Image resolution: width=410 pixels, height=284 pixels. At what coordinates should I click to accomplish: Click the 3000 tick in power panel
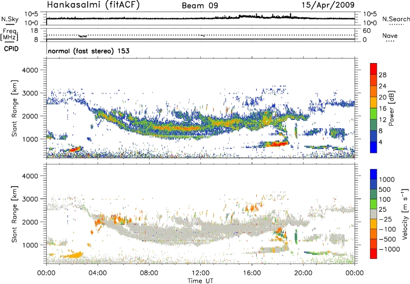[30, 93]
